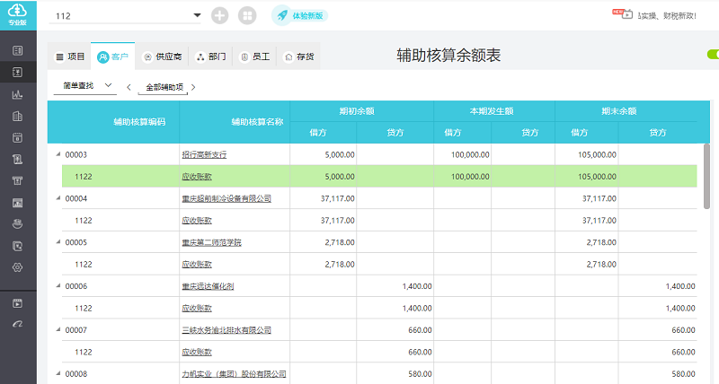Collapse the 00006 row tree arrow

coord(58,286)
